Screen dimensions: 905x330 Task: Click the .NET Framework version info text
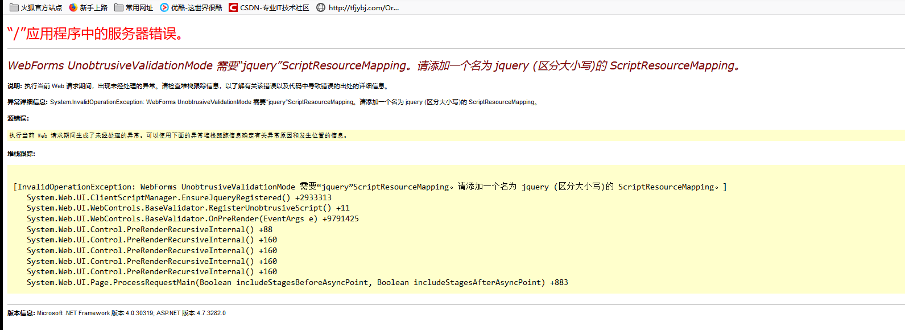pyautogui.click(x=114, y=313)
